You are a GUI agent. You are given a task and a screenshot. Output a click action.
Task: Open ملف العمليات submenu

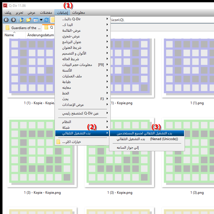(x=82, y=76)
